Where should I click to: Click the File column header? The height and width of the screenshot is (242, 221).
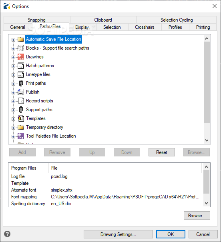(125, 168)
